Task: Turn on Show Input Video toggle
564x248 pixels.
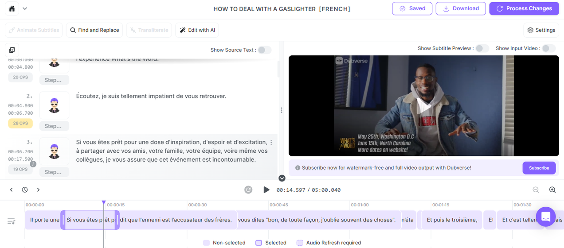Action: pos(548,48)
